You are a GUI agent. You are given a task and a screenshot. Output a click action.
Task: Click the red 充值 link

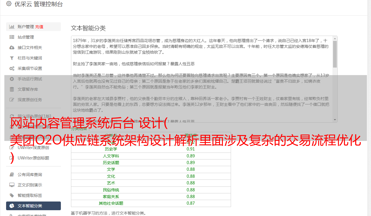pyautogui.click(x=39, y=27)
